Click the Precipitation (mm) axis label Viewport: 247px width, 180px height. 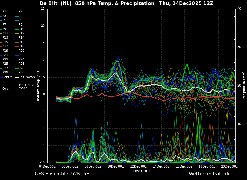click(244, 86)
